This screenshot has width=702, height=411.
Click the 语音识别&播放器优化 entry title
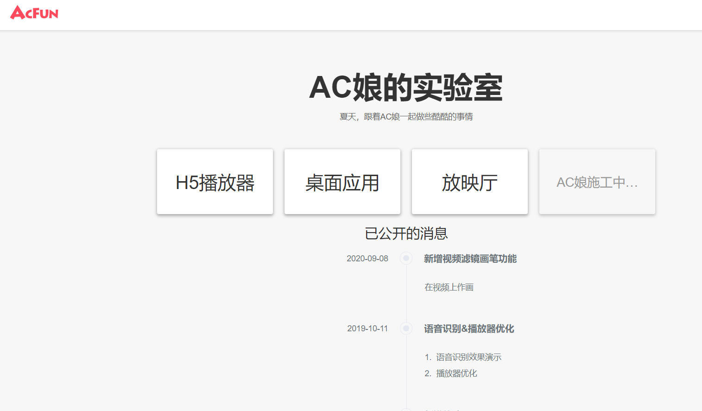tap(469, 329)
